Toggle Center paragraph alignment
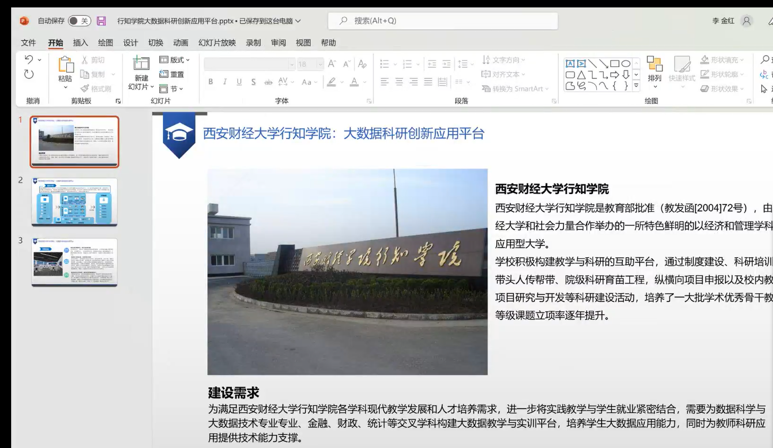The image size is (773, 448). (399, 82)
